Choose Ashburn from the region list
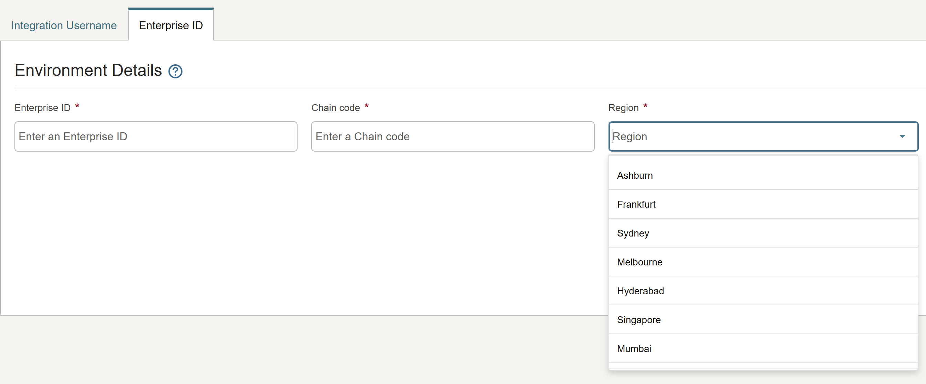The image size is (926, 384). click(635, 176)
